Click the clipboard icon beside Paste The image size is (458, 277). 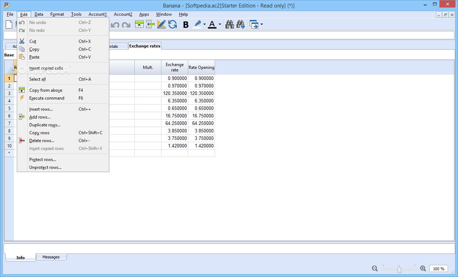click(x=22, y=57)
